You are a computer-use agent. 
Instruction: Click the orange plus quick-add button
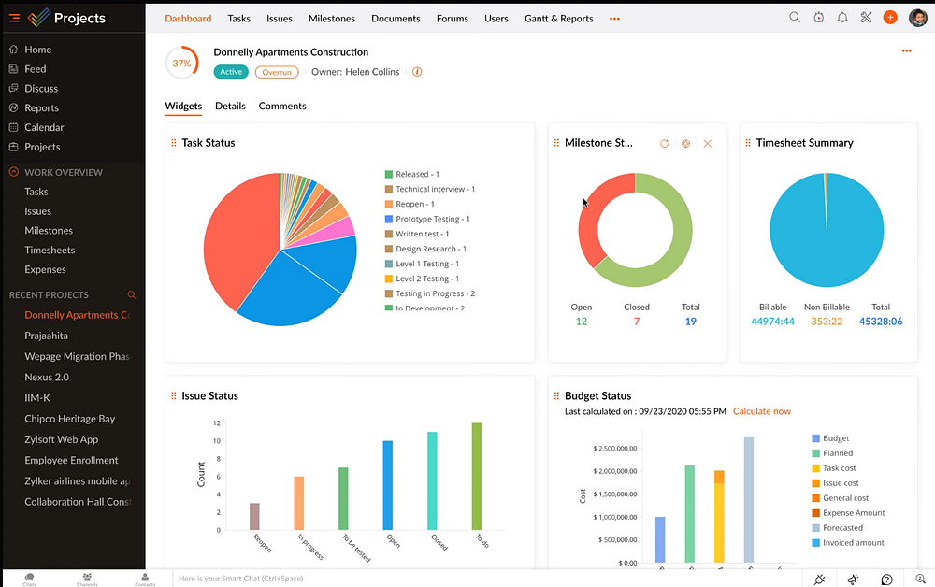click(890, 17)
